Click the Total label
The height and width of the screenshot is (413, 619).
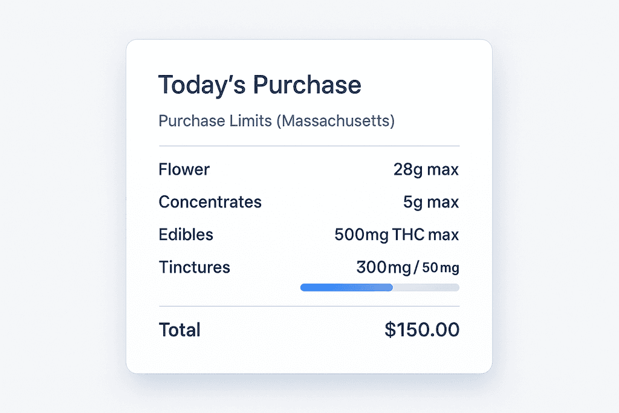(179, 330)
